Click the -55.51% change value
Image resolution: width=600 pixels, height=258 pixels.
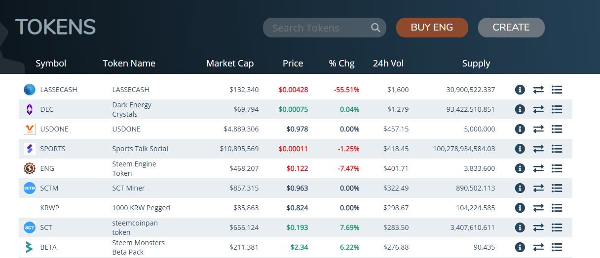click(346, 90)
